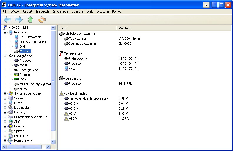This screenshot has width=233, height=151.
Task: Open the Wtyczka menu
Action: (103, 11)
